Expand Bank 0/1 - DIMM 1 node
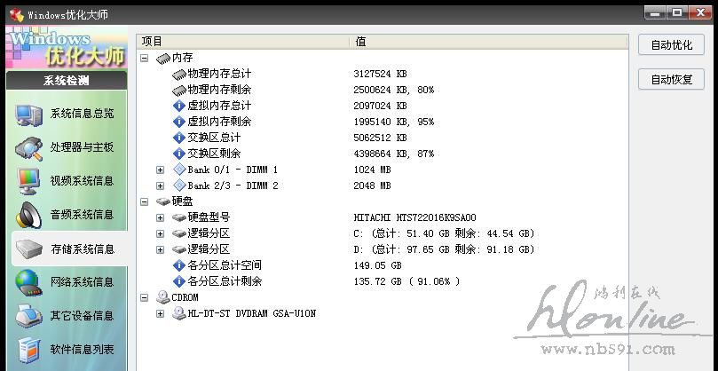The width and height of the screenshot is (718, 371). point(160,170)
